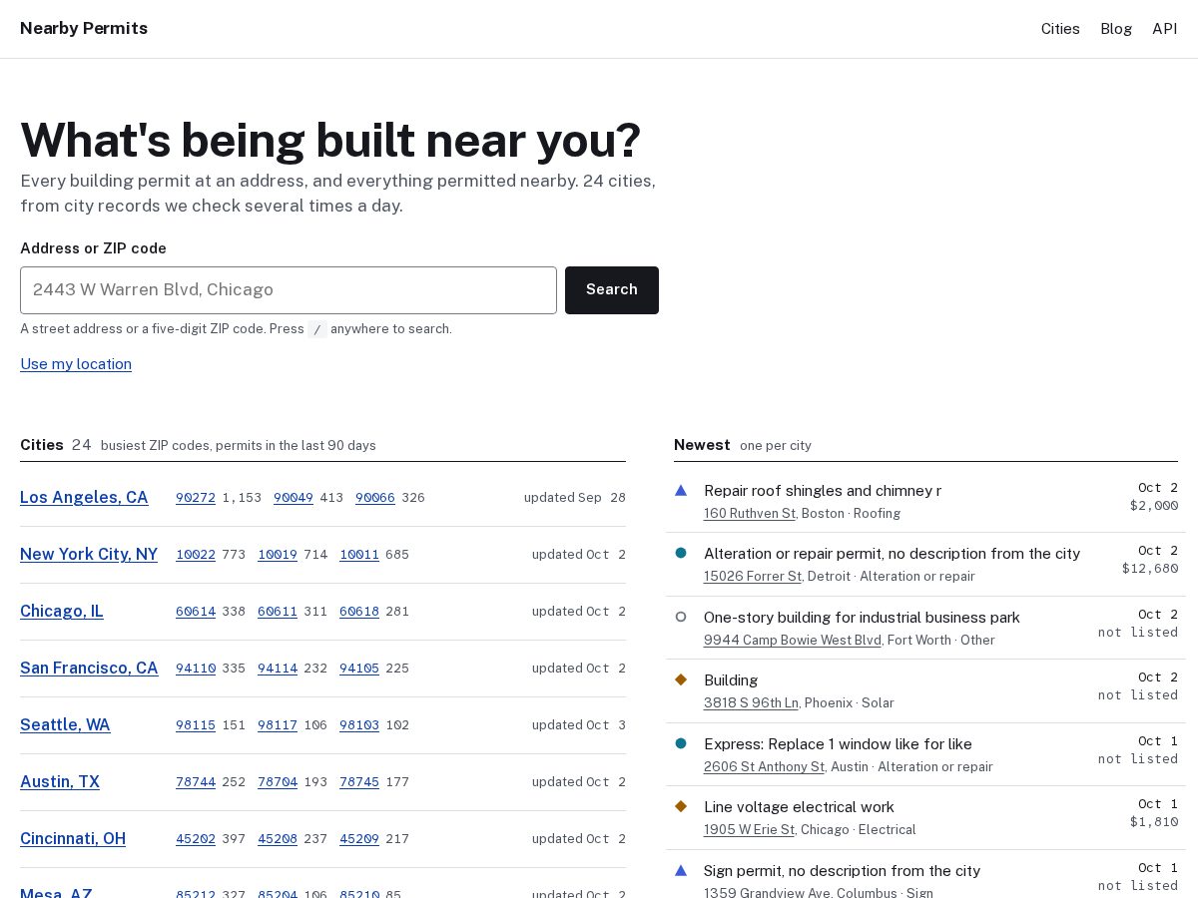This screenshot has width=1198, height=898.
Task: Open ZIP code 98103 permits
Action: 359,725
